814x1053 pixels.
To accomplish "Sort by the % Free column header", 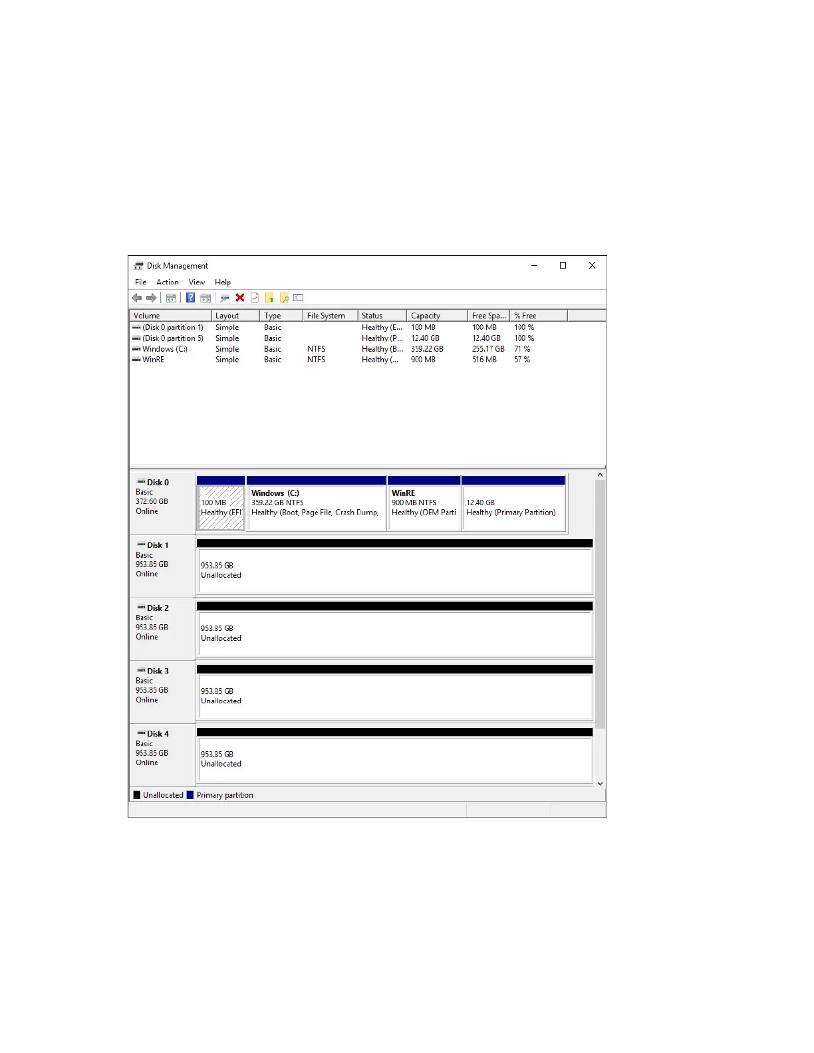I will click(x=539, y=316).
